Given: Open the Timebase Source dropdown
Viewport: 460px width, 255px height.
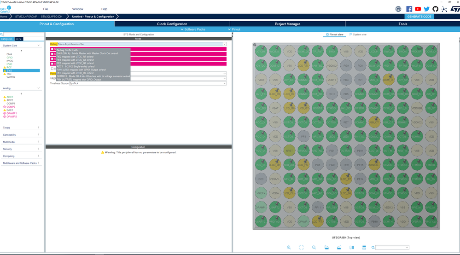Looking at the screenshot, I should [x=147, y=83].
